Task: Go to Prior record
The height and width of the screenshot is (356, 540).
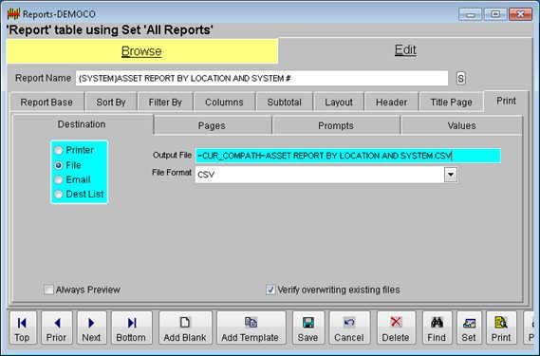Action: (57, 328)
